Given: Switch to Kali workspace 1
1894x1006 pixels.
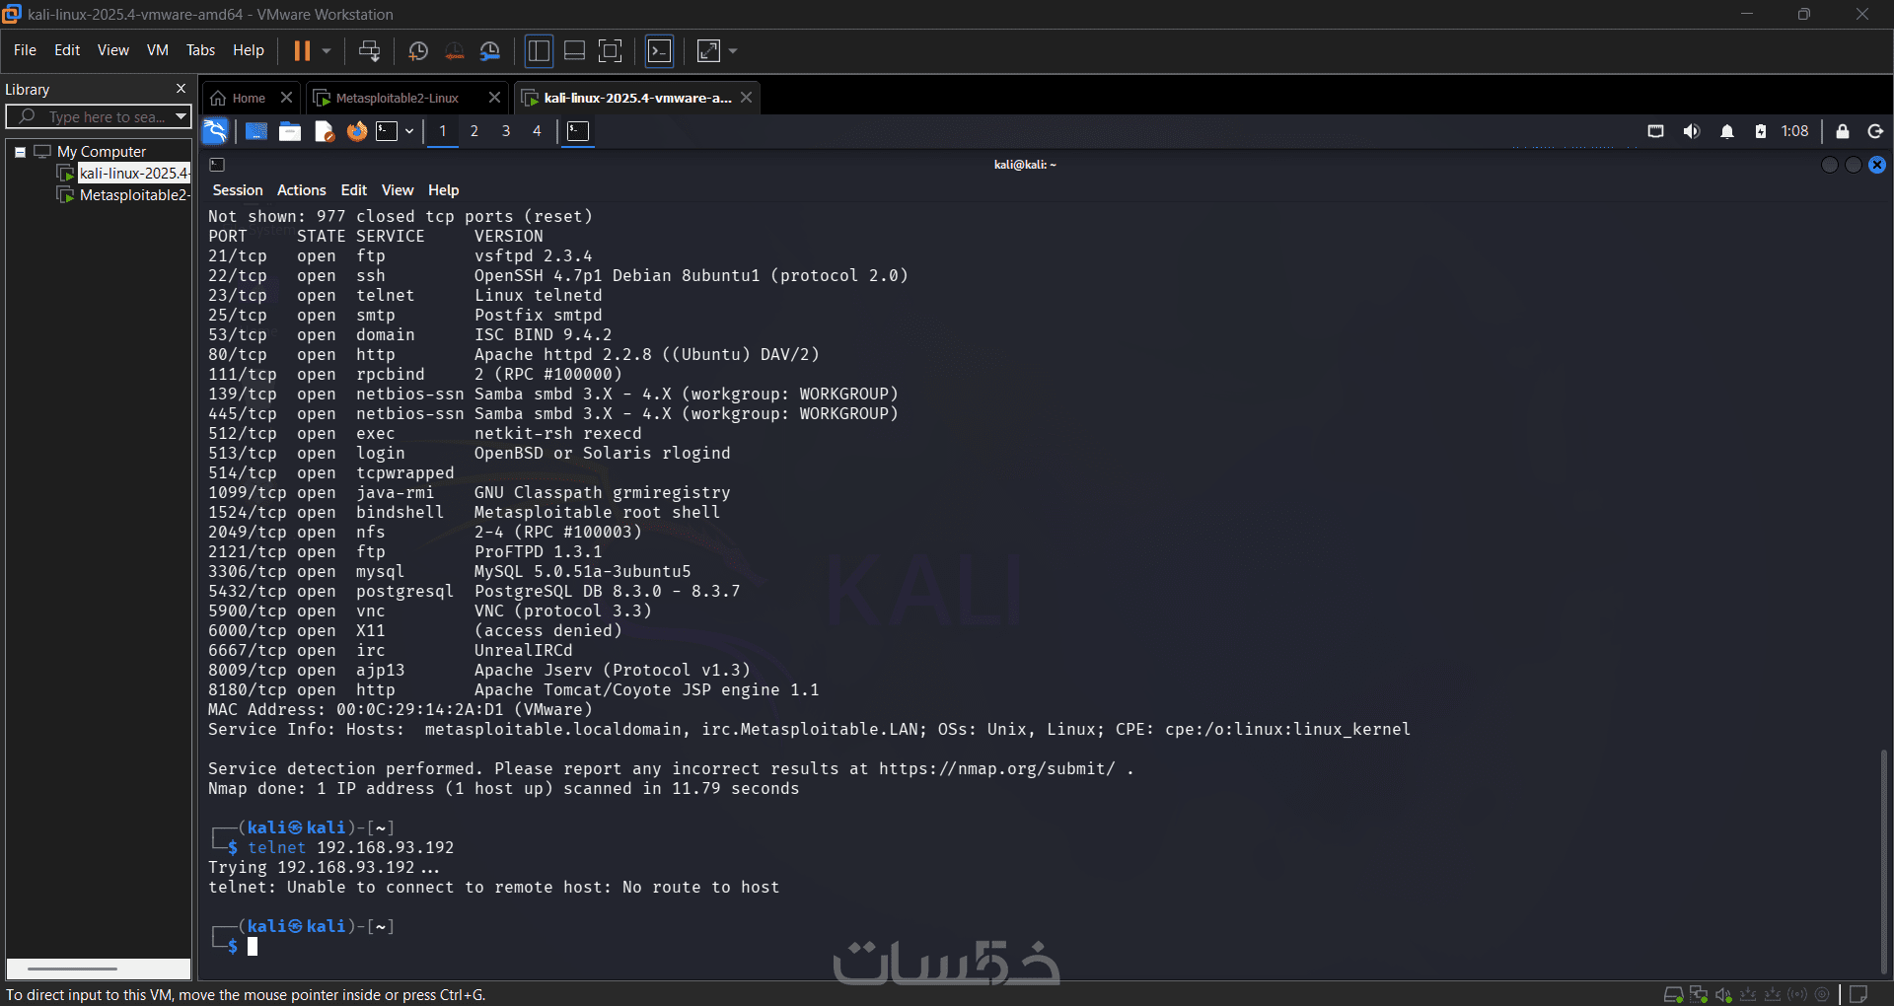Looking at the screenshot, I should coord(443,131).
